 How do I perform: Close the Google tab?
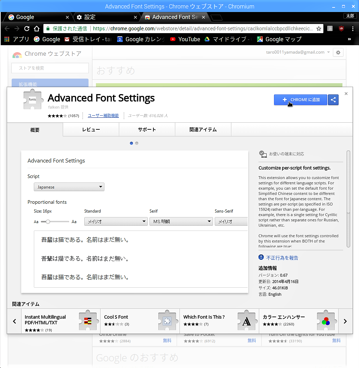[x=67, y=17]
